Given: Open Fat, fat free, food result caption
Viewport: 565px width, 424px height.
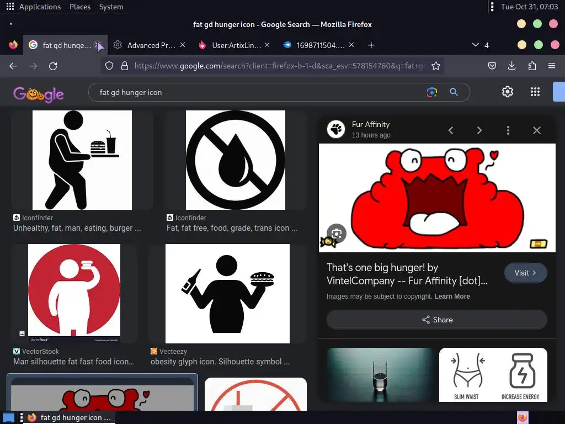Looking at the screenshot, I should [x=232, y=228].
